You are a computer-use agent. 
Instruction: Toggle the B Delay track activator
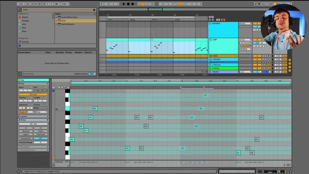click(x=257, y=68)
